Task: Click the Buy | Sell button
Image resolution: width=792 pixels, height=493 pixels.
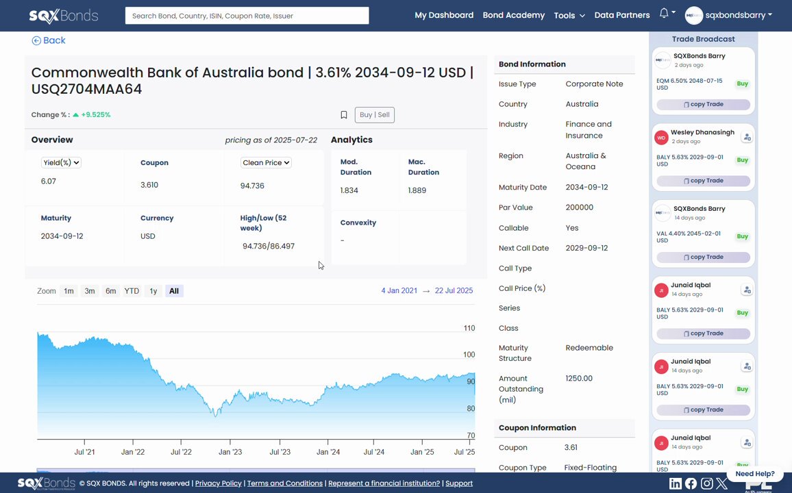Action: (374, 115)
